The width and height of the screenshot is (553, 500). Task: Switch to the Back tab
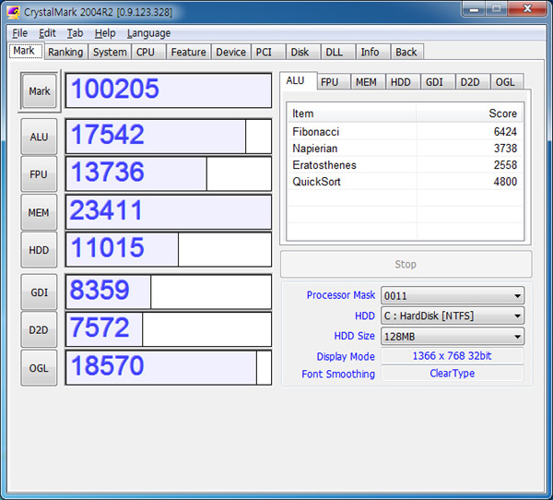pyautogui.click(x=406, y=52)
